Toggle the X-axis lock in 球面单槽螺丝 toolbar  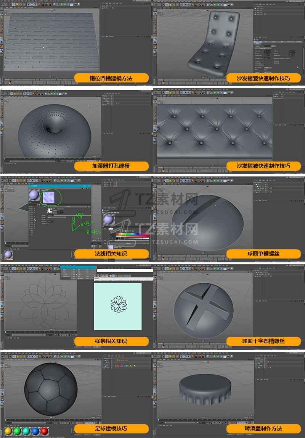tap(182, 181)
